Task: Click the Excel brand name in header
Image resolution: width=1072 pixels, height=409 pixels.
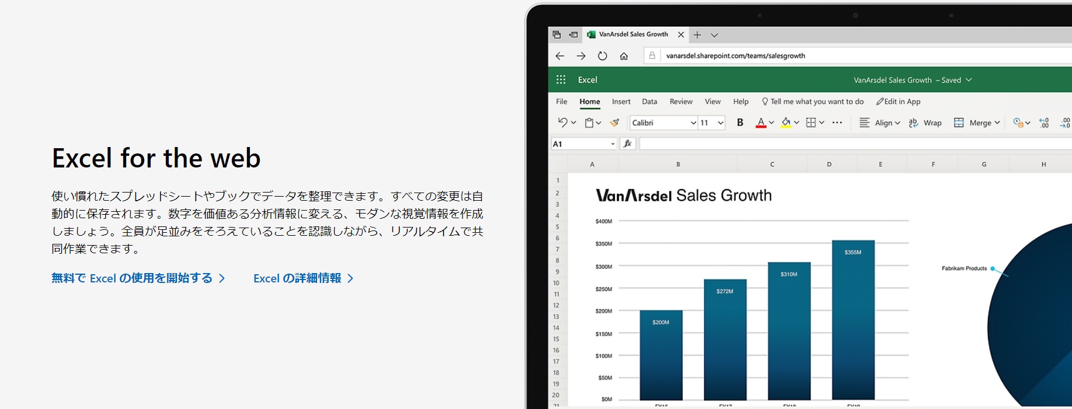Action: [x=587, y=80]
